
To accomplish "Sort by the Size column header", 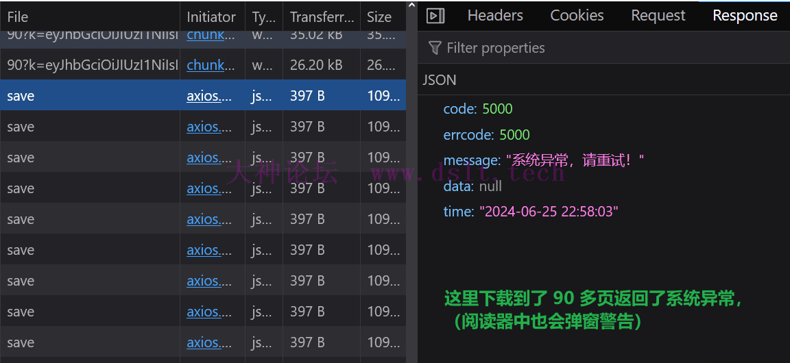I will (x=379, y=17).
